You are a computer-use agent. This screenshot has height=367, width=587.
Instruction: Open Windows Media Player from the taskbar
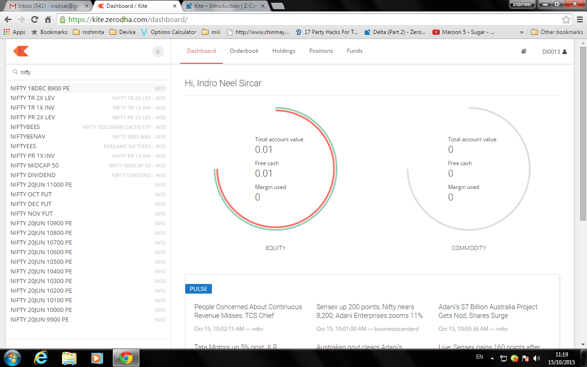[x=97, y=358]
